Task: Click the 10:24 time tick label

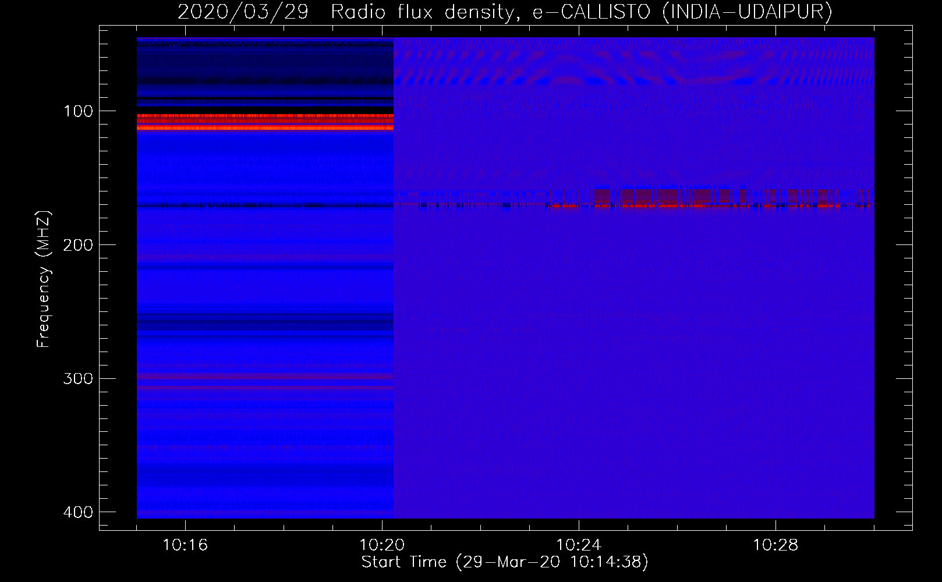Action: 579,545
